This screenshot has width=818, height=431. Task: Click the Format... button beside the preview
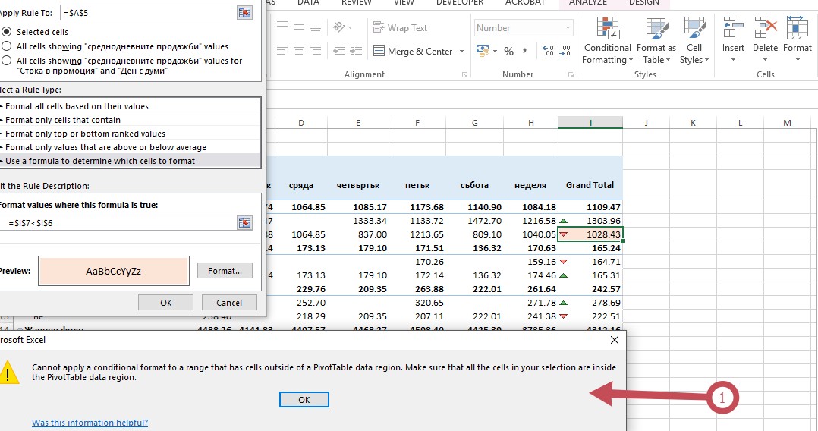[x=225, y=271]
